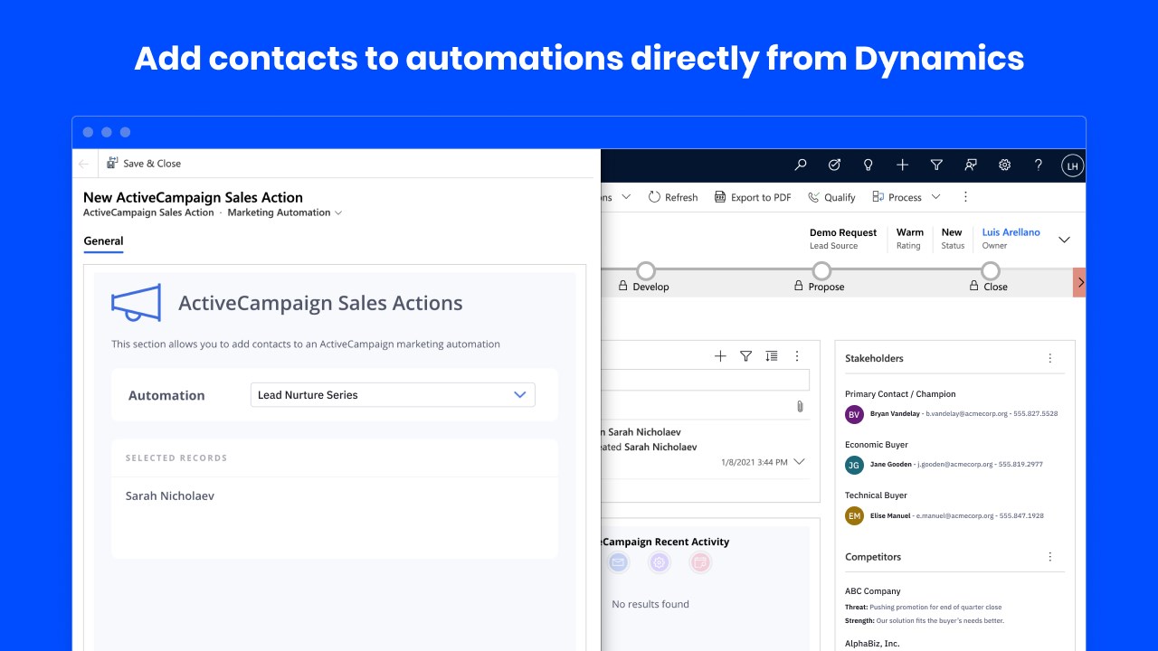
Task: Go back using the arrow icon
Action: [x=84, y=164]
